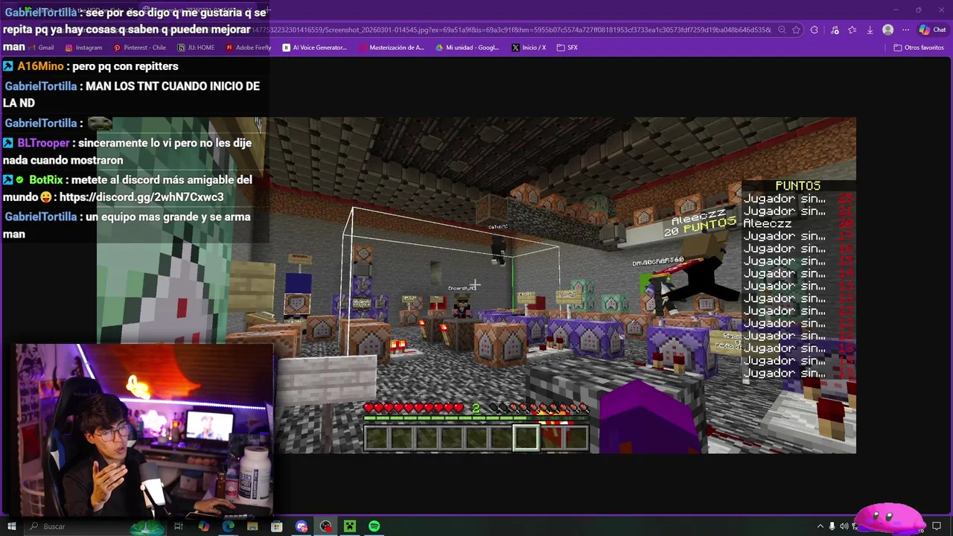The width and height of the screenshot is (953, 536).
Task: Switch to Minecraft in the taskbar
Action: point(350,526)
